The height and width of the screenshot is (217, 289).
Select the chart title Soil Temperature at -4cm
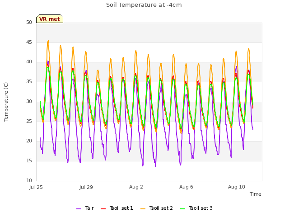144,5
